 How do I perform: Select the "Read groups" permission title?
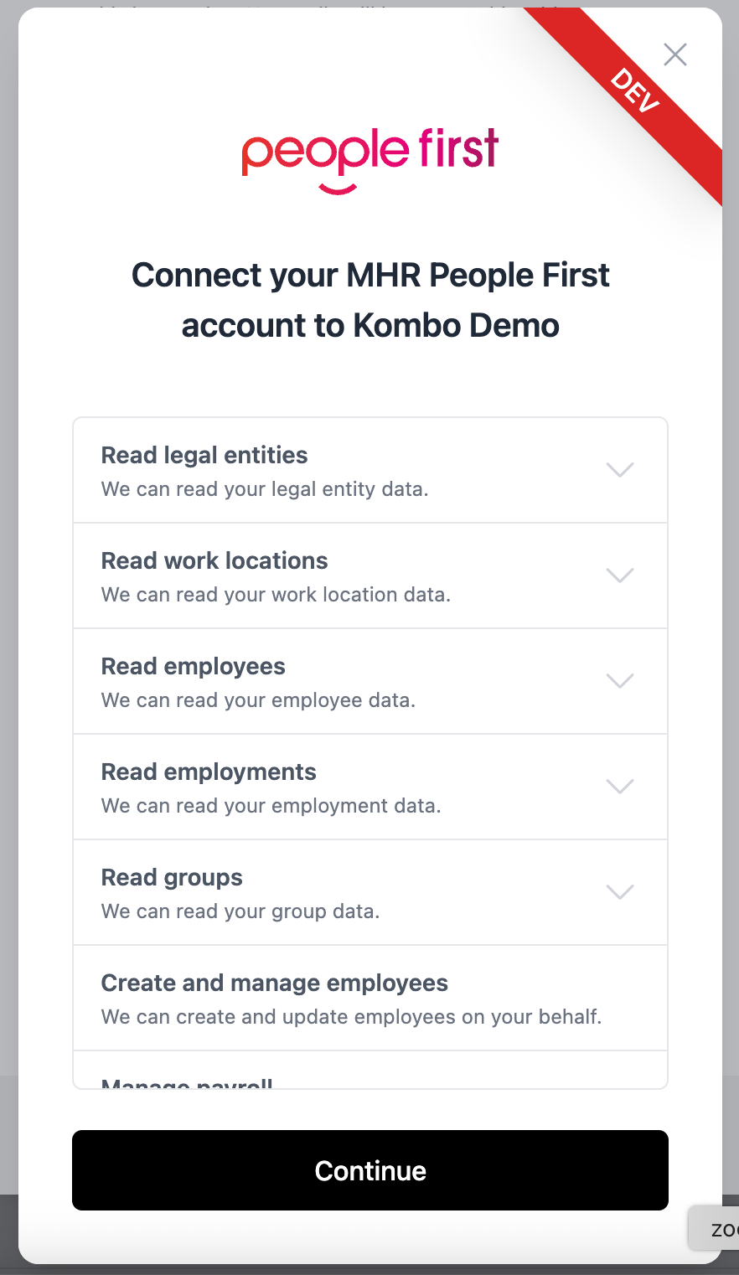coord(172,877)
